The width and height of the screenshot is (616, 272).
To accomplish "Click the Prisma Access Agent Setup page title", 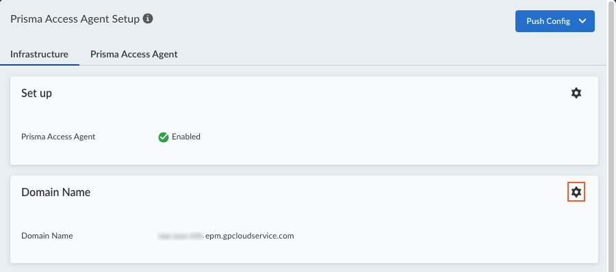I will click(75, 19).
